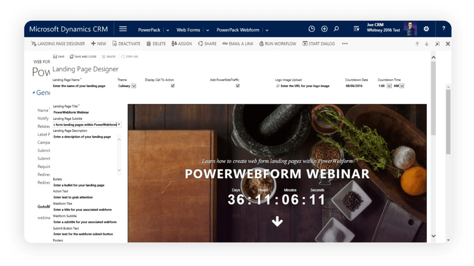
Task: Click Run Workflow
Action: (x=278, y=44)
